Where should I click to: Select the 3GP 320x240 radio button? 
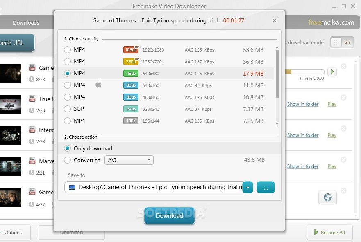67,109
